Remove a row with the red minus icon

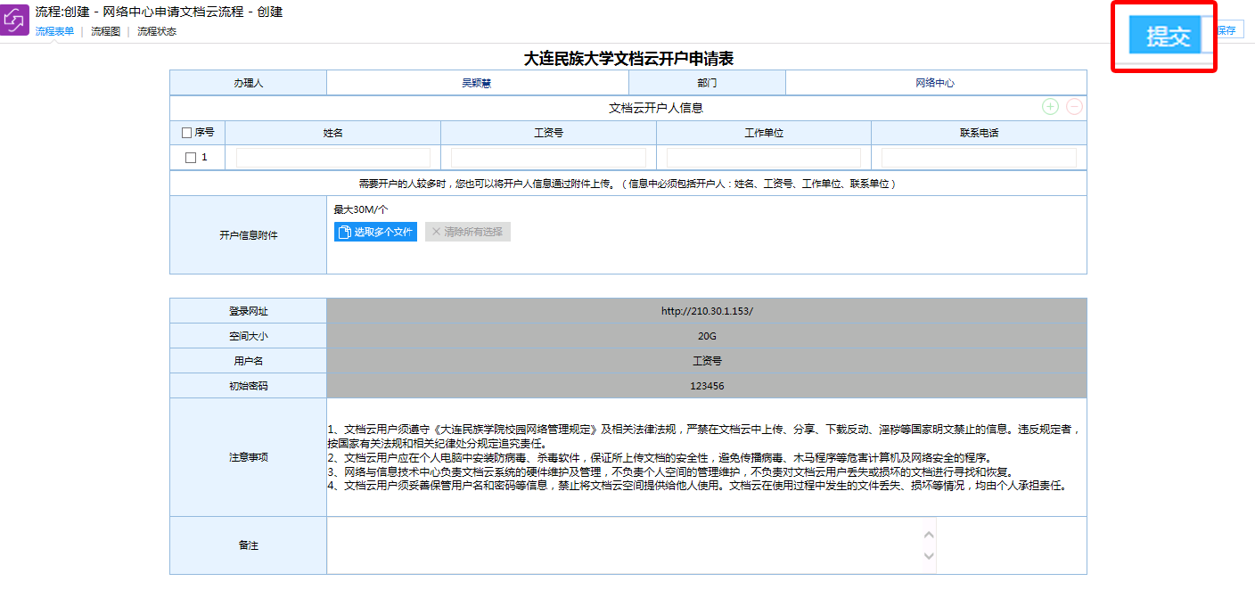point(1075,107)
